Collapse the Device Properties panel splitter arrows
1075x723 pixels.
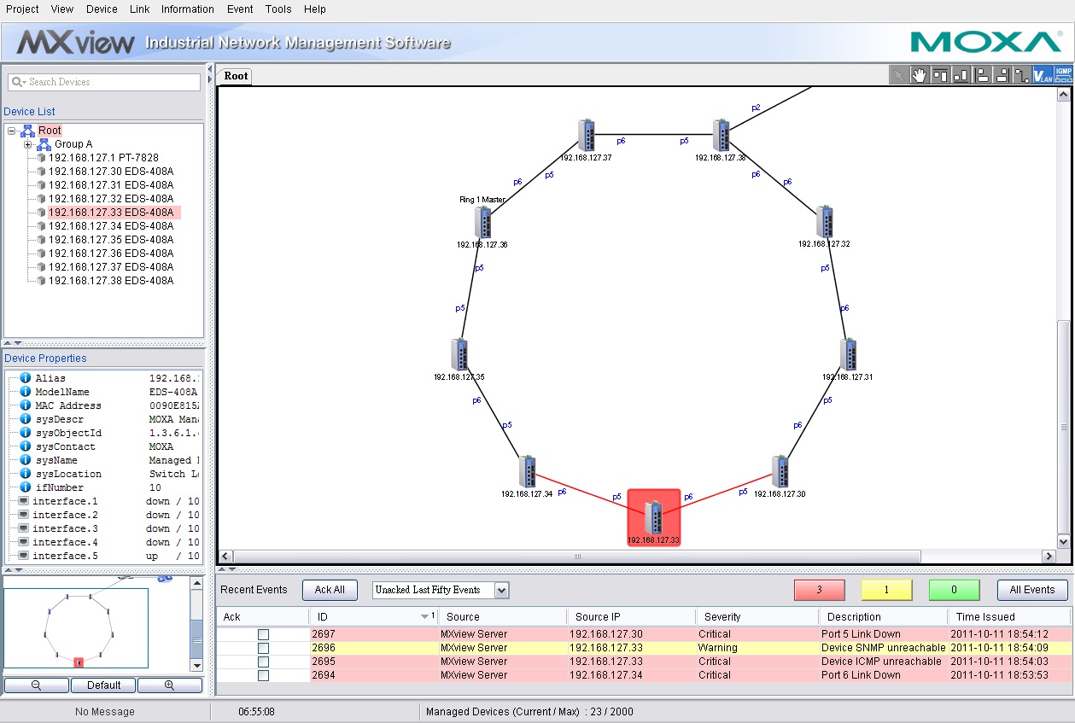pyautogui.click(x=13, y=343)
